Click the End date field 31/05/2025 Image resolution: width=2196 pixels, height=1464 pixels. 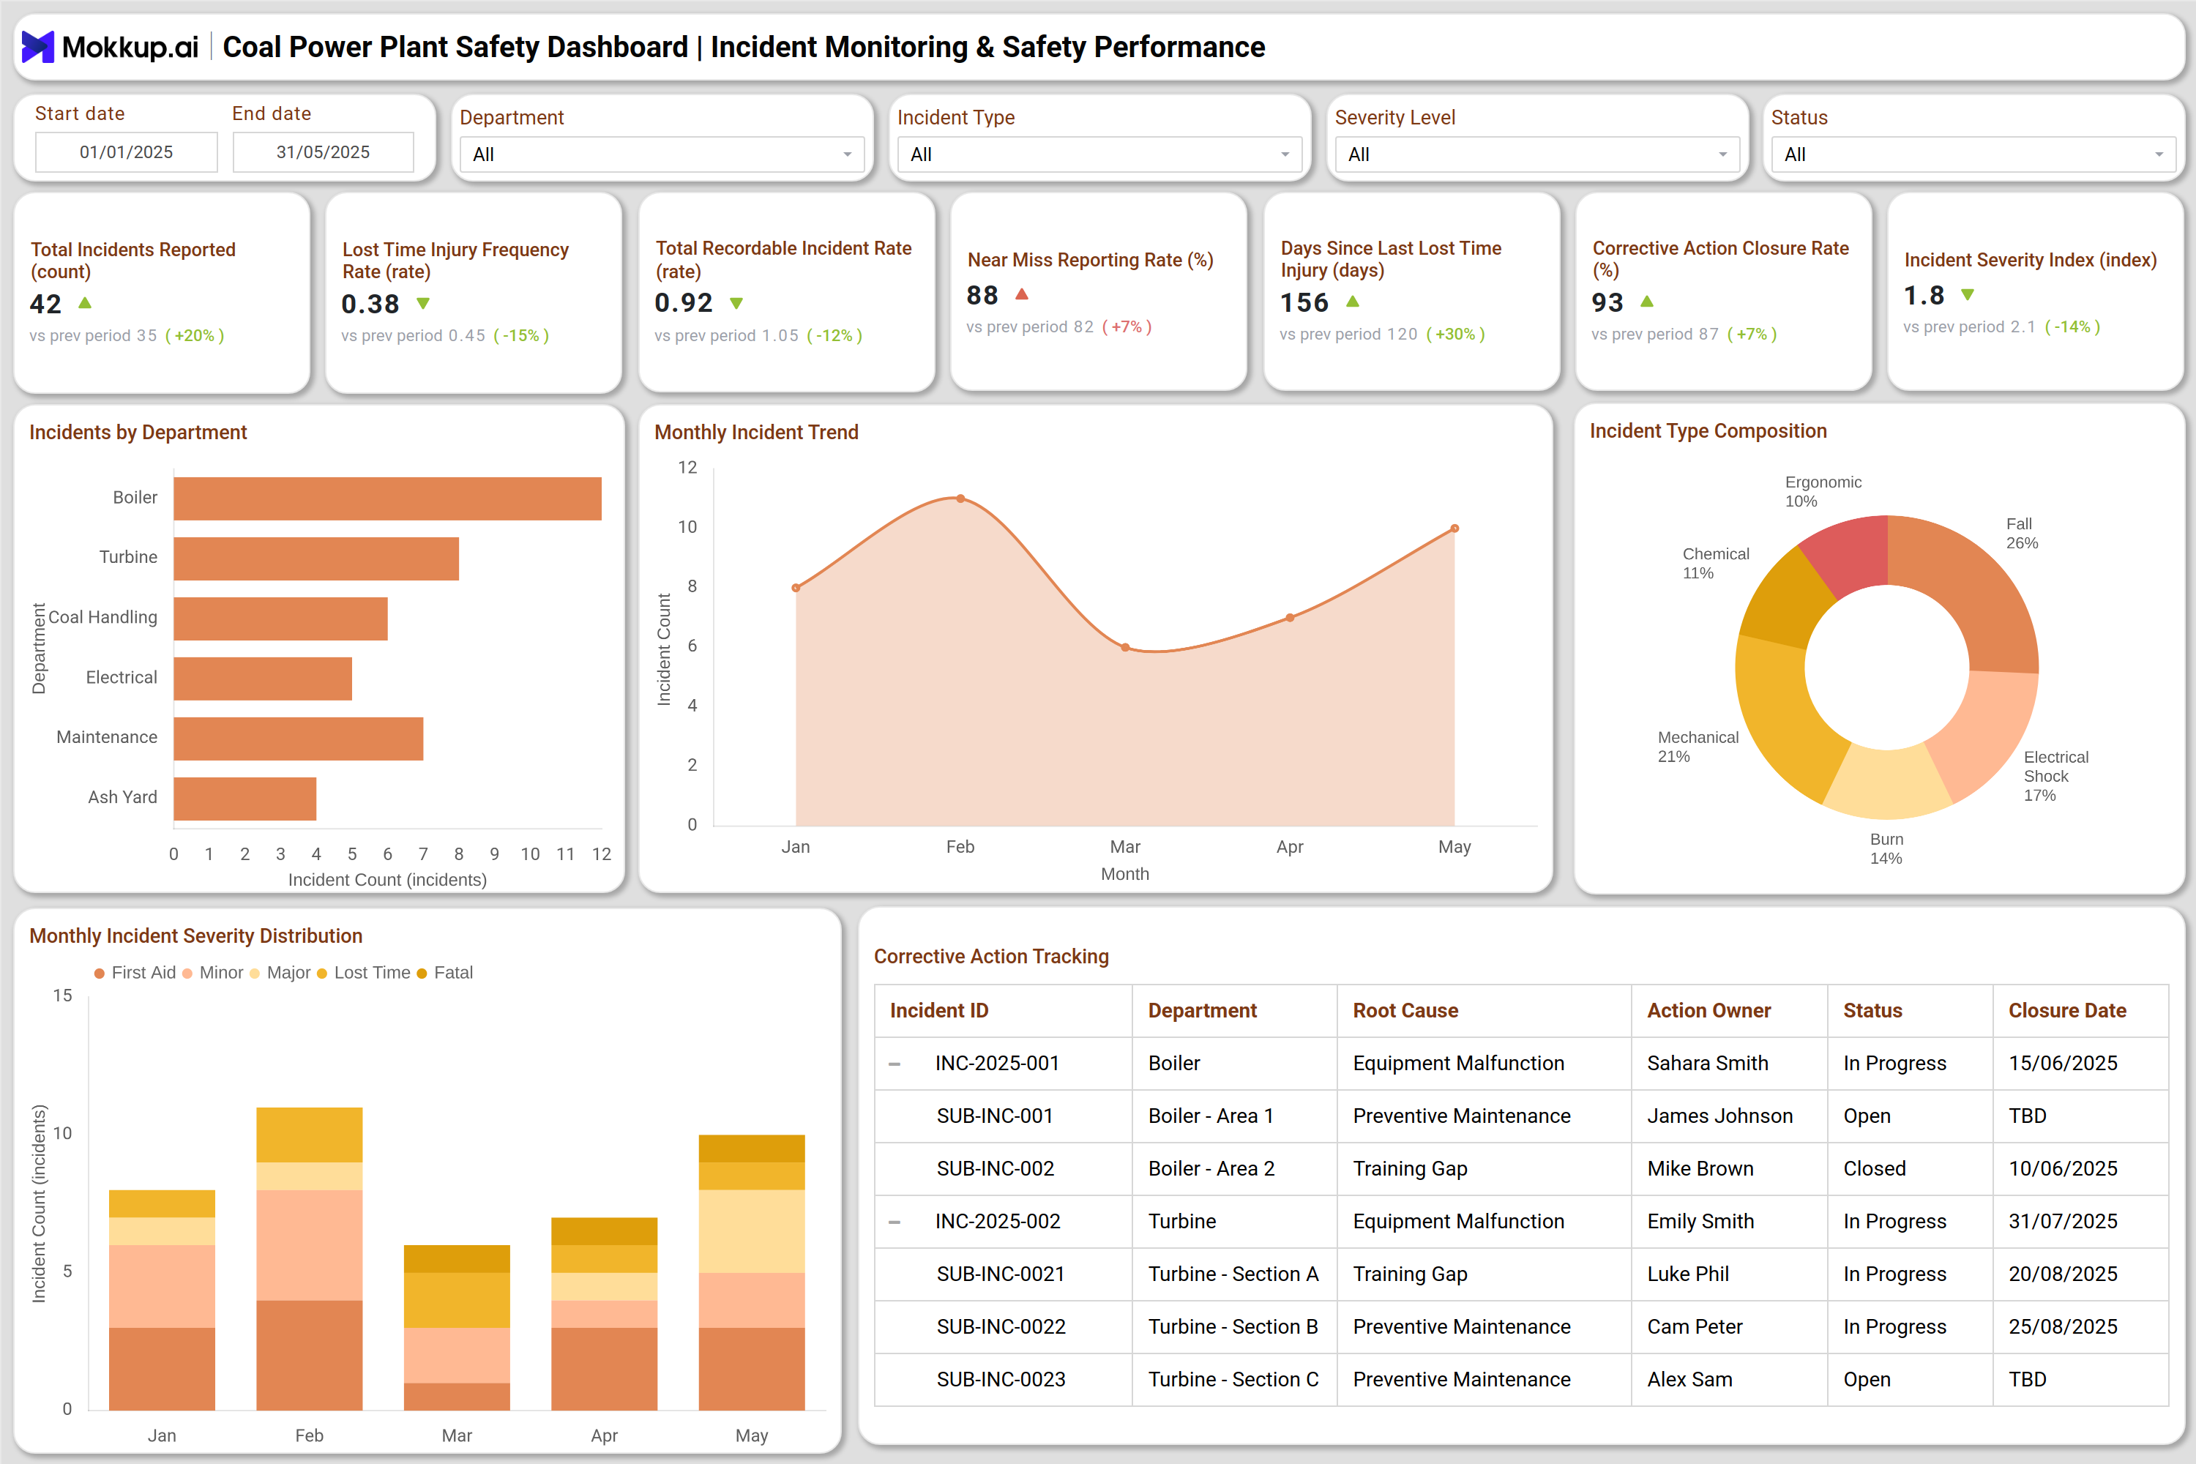(323, 152)
